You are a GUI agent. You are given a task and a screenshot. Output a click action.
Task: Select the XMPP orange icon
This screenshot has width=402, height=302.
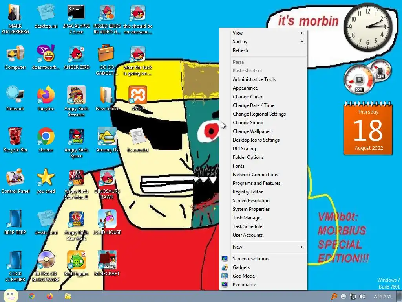click(138, 99)
